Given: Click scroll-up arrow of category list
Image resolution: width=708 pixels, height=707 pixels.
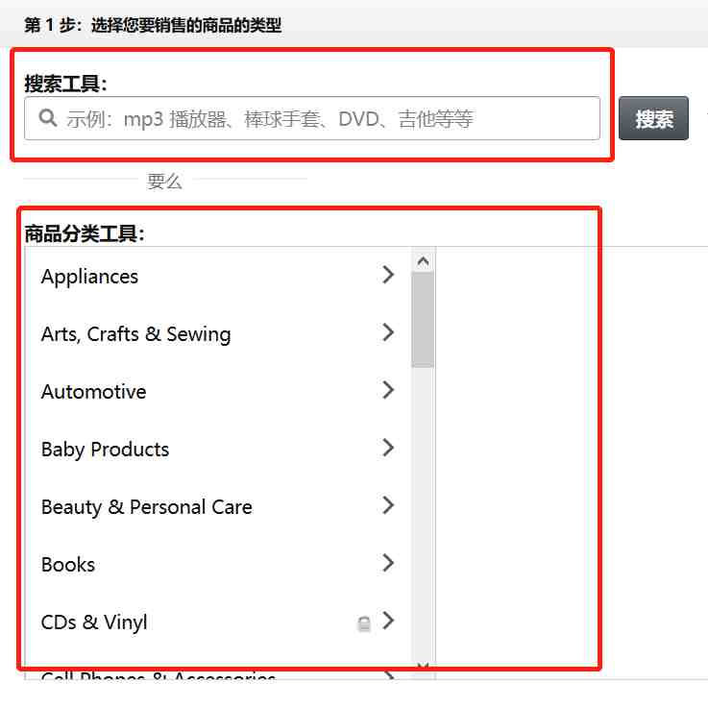Looking at the screenshot, I should 423,261.
